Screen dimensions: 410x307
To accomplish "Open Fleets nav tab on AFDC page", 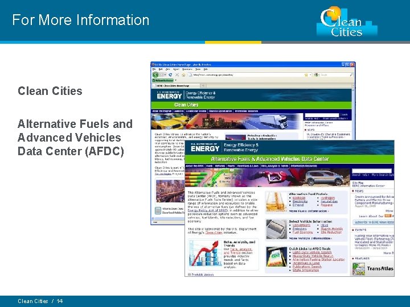I will point(231,166).
